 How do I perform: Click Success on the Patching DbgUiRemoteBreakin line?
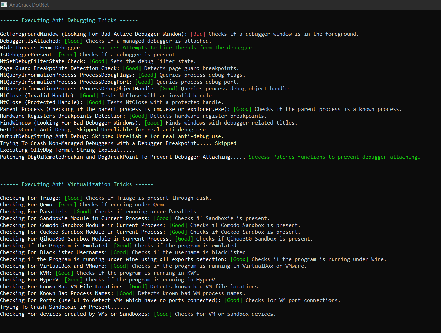point(259,157)
